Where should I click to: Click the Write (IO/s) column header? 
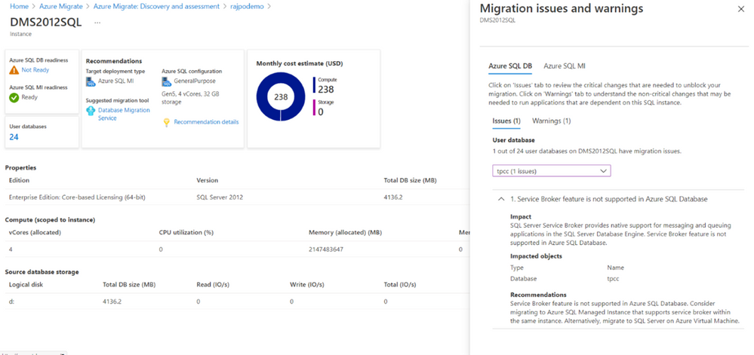[x=306, y=284]
